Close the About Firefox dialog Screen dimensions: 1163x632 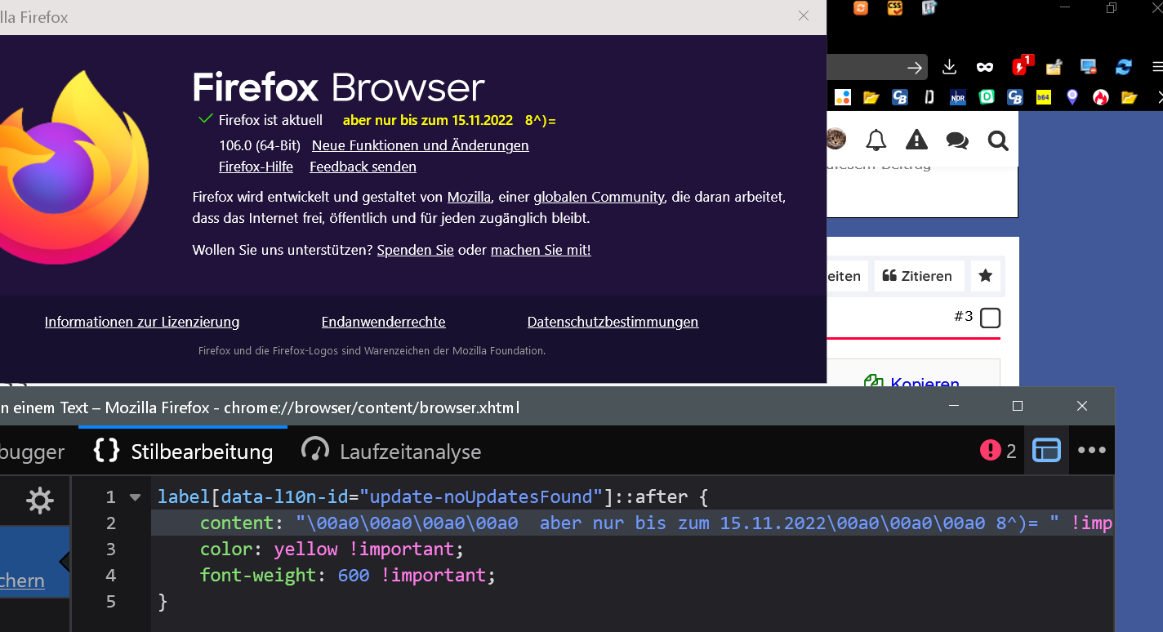804,16
